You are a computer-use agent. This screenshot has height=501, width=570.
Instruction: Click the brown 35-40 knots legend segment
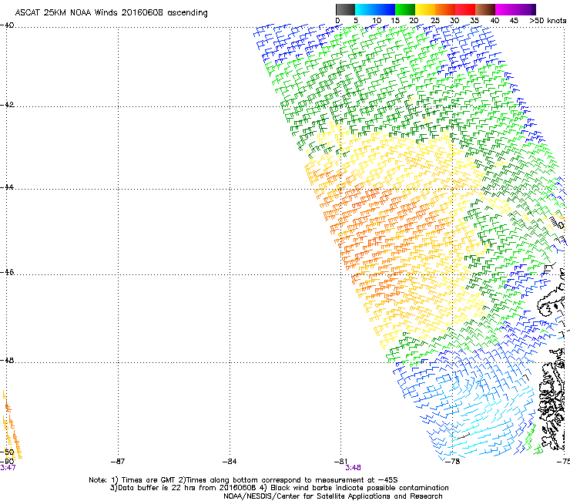tap(485, 9)
